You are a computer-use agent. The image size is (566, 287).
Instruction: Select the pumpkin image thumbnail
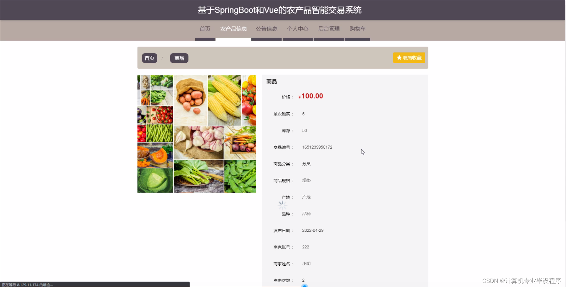[x=155, y=154]
